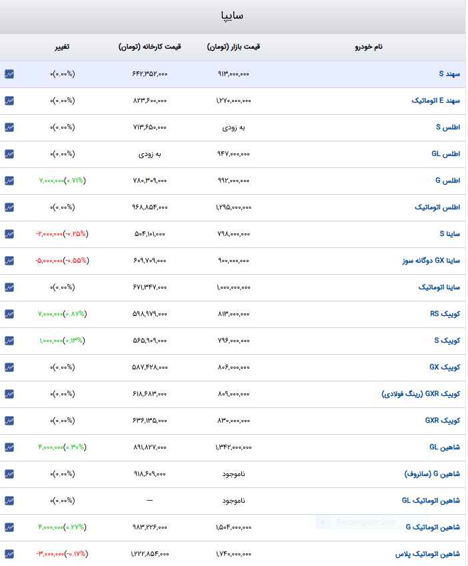468x566 pixels.
Task: Click the chart icon for شاهین GL
Action: pyautogui.click(x=10, y=447)
